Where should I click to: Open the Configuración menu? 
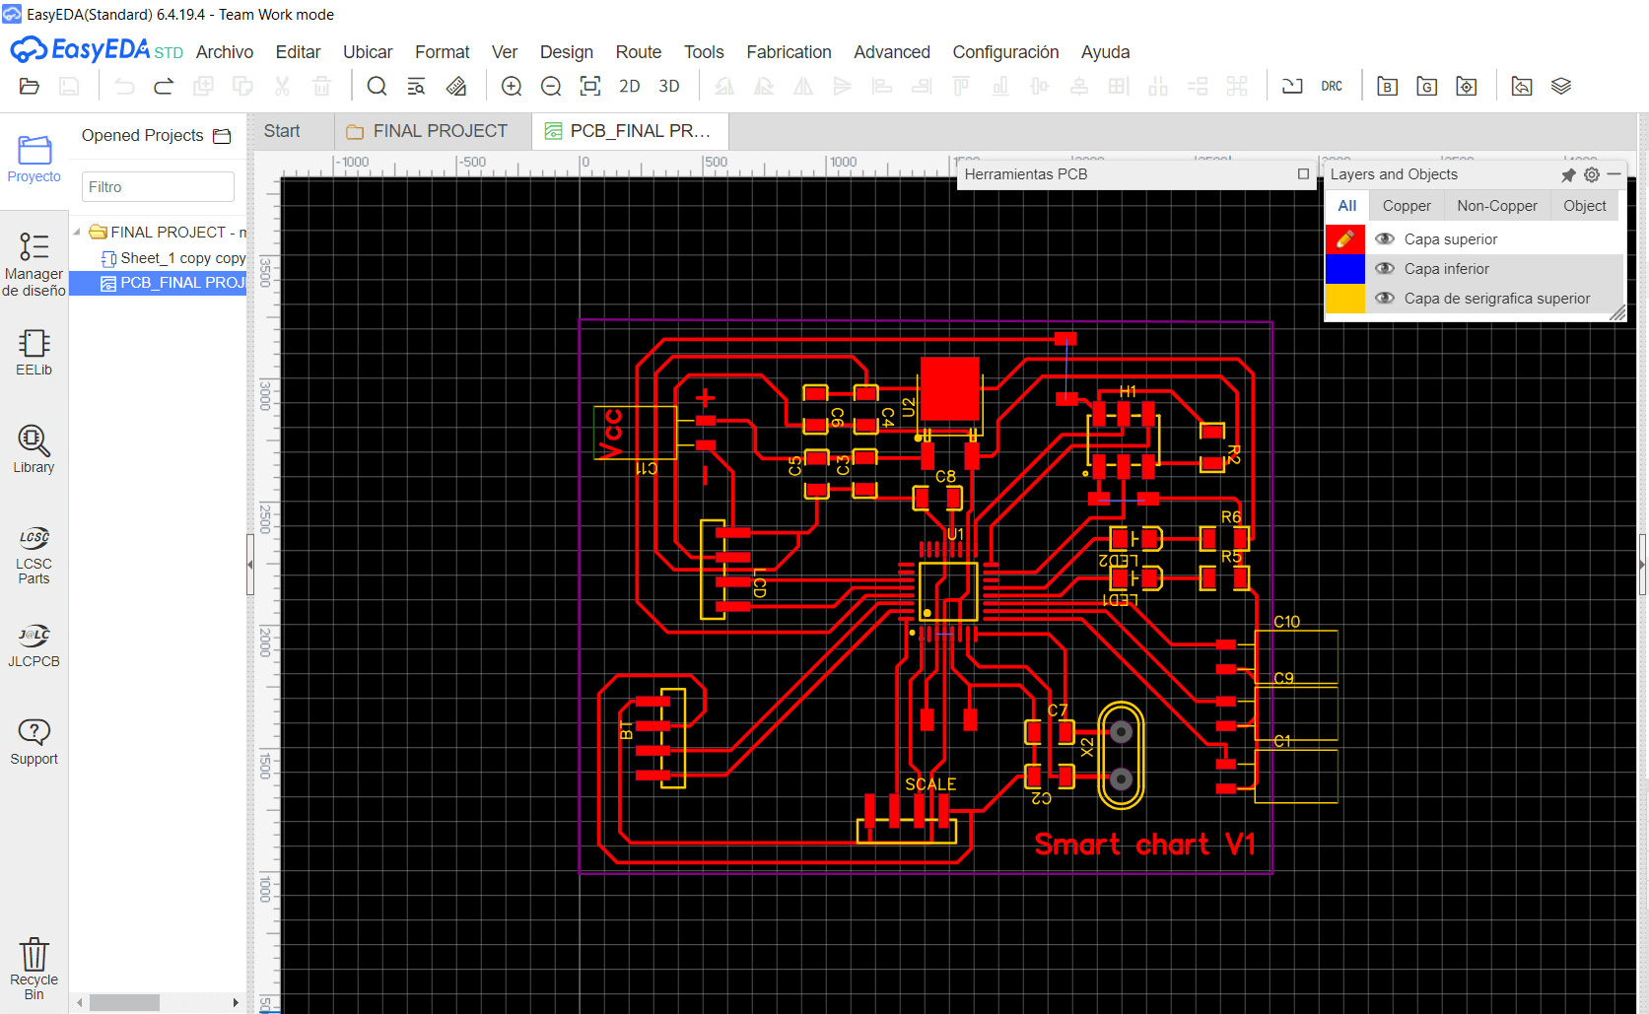[x=1005, y=52]
